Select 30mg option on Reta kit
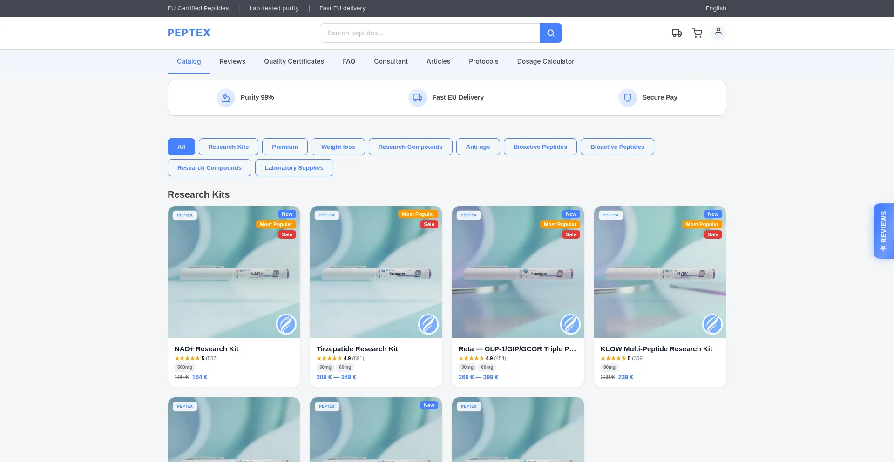Screen dimensions: 894x462 (x=467, y=368)
